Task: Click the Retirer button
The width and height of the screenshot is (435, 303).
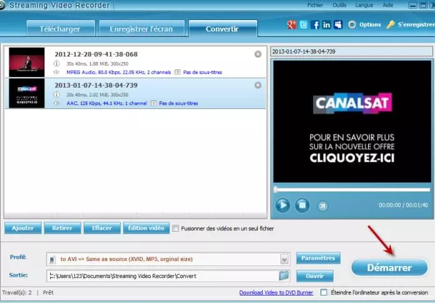Action: (63, 228)
